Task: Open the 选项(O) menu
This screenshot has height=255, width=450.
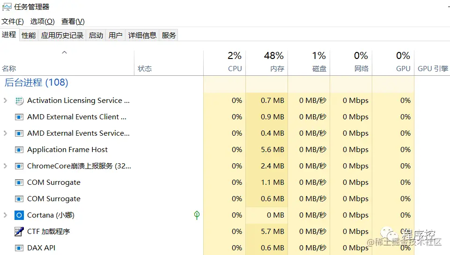Action: [x=42, y=21]
